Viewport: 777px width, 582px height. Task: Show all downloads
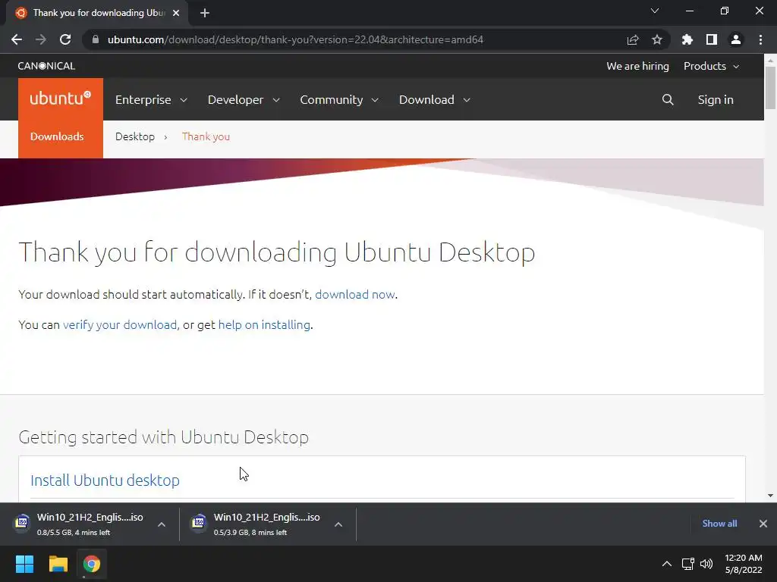pyautogui.click(x=719, y=524)
